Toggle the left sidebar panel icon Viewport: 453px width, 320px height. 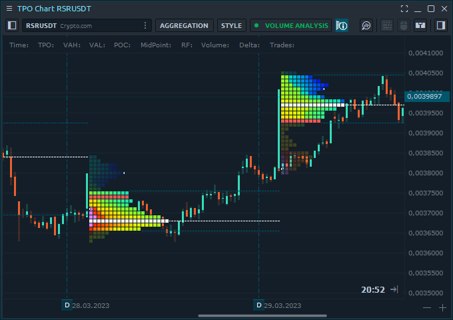coord(12,25)
